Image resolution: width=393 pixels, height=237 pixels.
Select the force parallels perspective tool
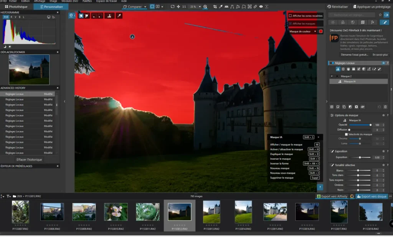232,7
